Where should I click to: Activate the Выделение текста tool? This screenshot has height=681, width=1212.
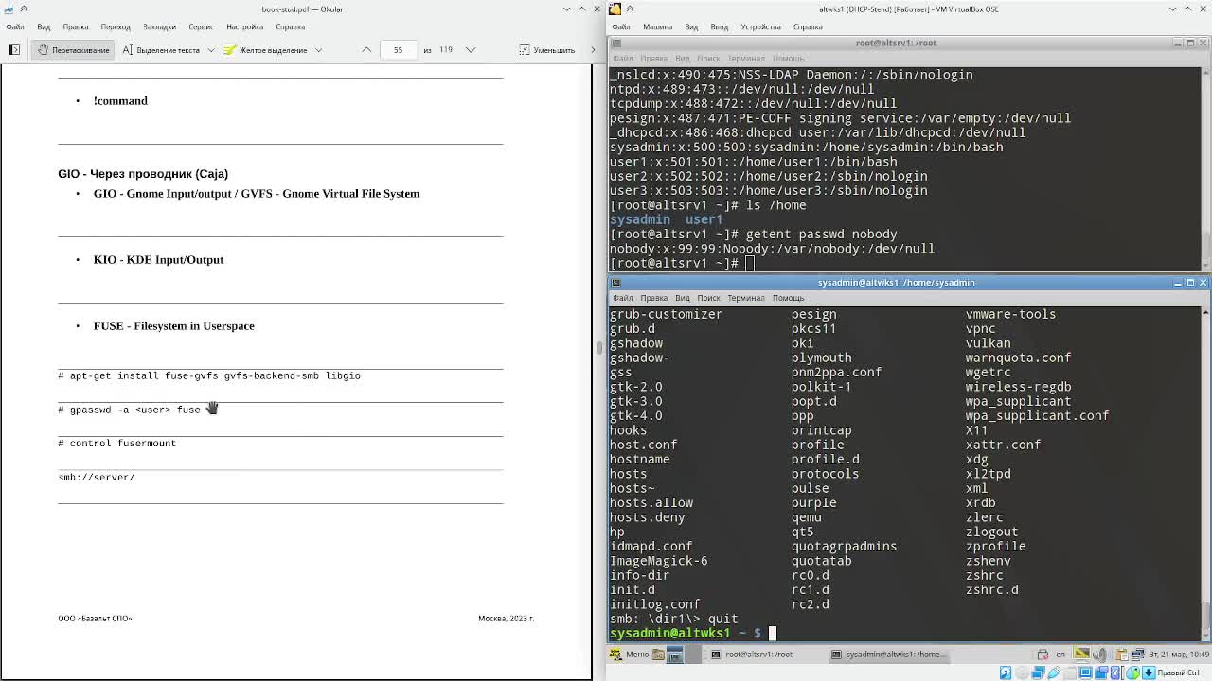pyautogui.click(x=161, y=49)
